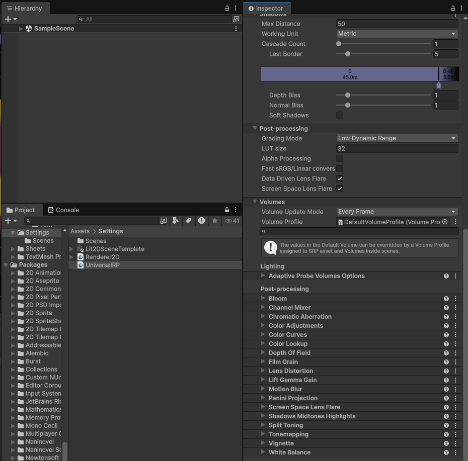Screen dimensions: 468x461
Task: Switch to the Console tab
Action: pyautogui.click(x=63, y=210)
